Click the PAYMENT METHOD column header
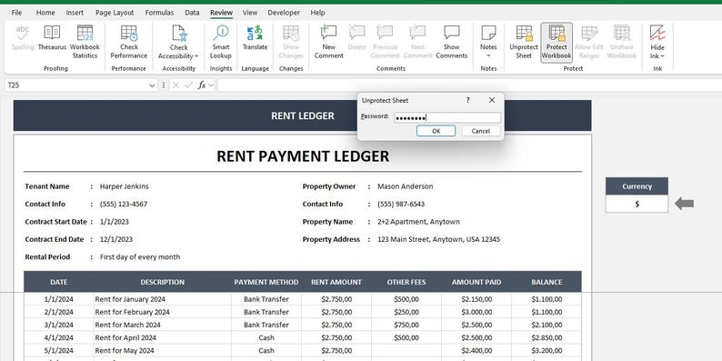 (266, 282)
